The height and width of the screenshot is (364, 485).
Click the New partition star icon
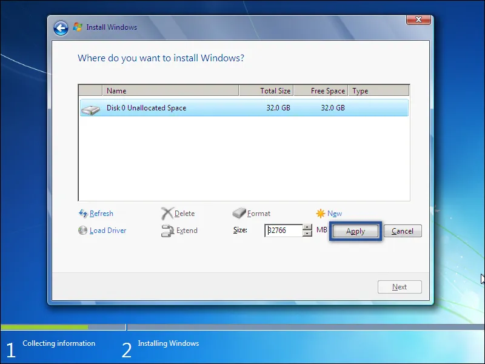pyautogui.click(x=321, y=213)
